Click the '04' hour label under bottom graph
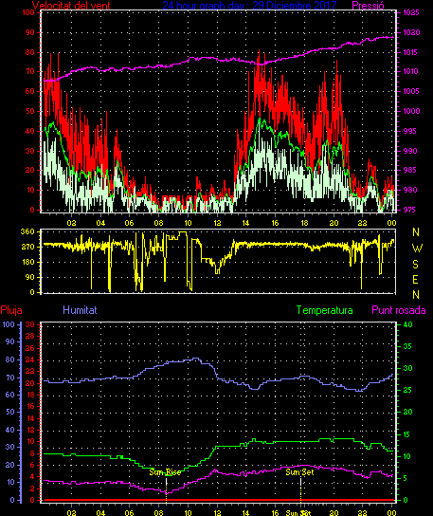 pos(100,513)
